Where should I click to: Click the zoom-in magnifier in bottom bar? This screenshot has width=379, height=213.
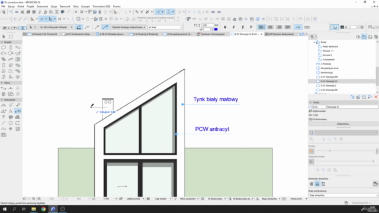click(x=34, y=199)
